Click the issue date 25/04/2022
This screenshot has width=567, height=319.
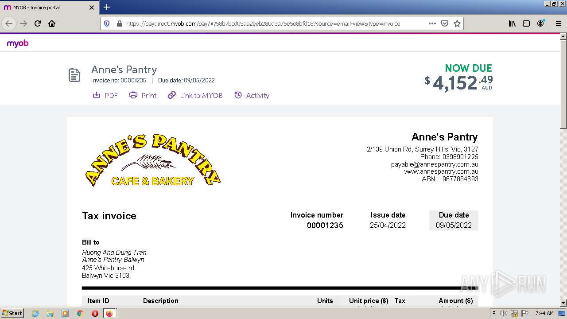[388, 225]
